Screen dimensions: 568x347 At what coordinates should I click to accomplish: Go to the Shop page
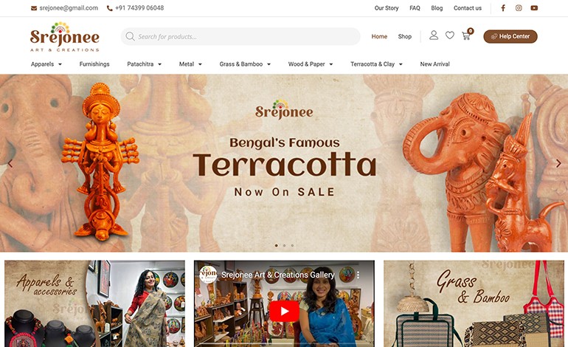coord(405,36)
